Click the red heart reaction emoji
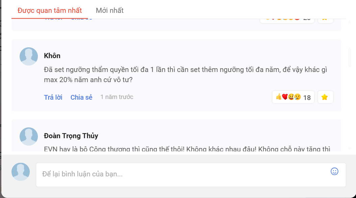 click(285, 97)
